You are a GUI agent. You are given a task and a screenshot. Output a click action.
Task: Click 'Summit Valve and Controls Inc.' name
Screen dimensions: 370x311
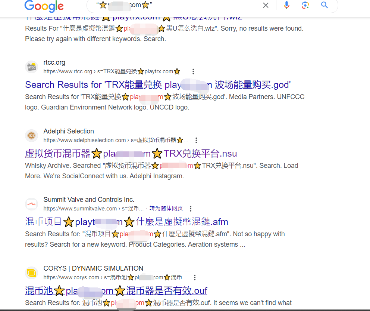pos(89,200)
